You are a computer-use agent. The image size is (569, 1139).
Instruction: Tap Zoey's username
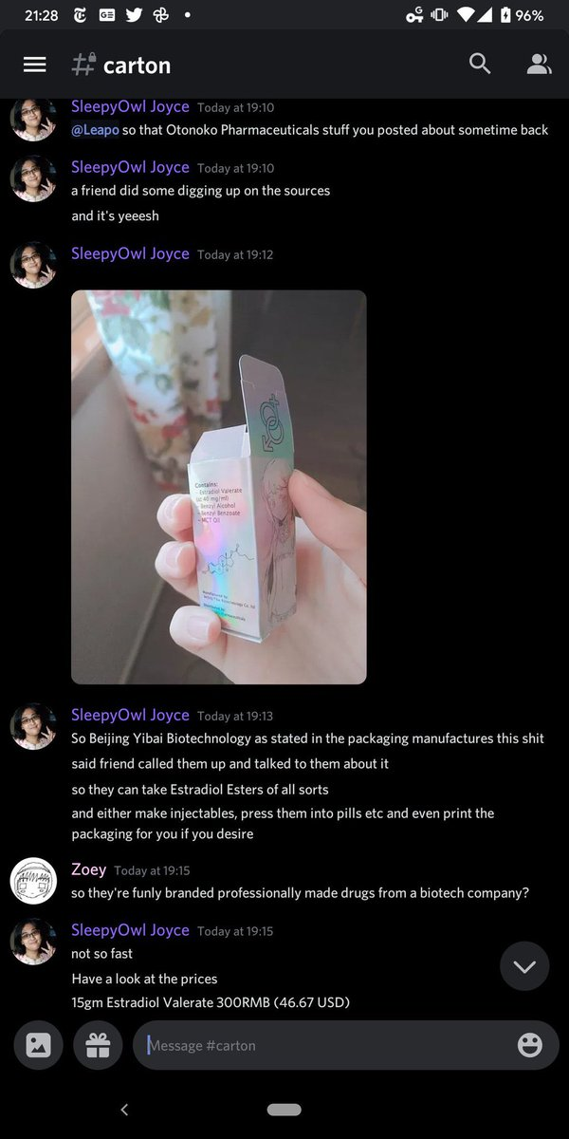tap(89, 869)
